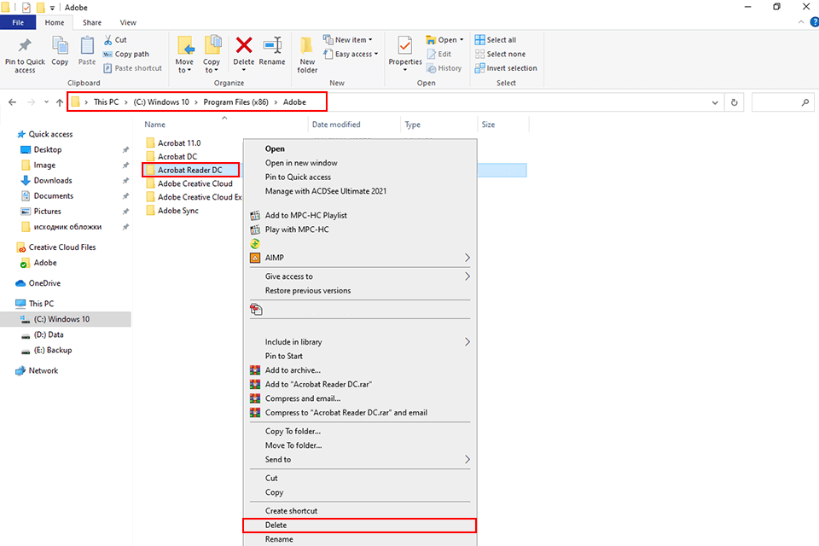Image resolution: width=819 pixels, height=546 pixels.
Task: Sort by the Name column header
Action: click(155, 125)
